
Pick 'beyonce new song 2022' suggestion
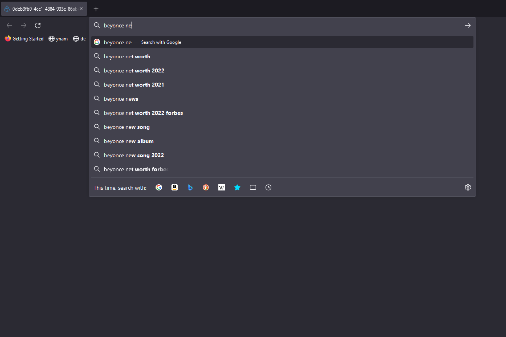pos(134,155)
